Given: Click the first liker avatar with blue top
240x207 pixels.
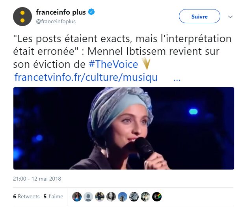Looking at the screenshot, I should (77, 197).
